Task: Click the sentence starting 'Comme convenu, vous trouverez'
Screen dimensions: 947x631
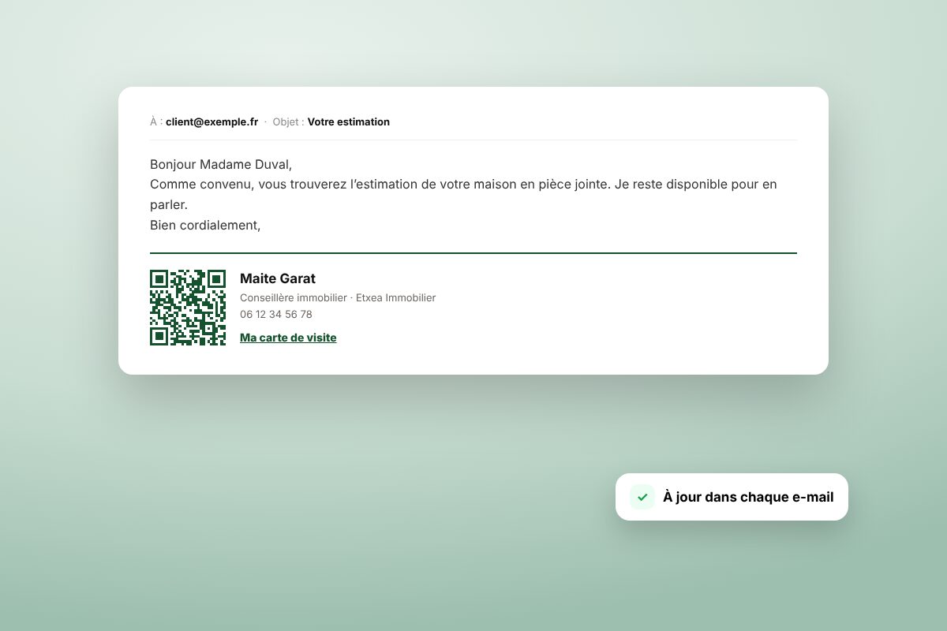Action: click(x=463, y=194)
